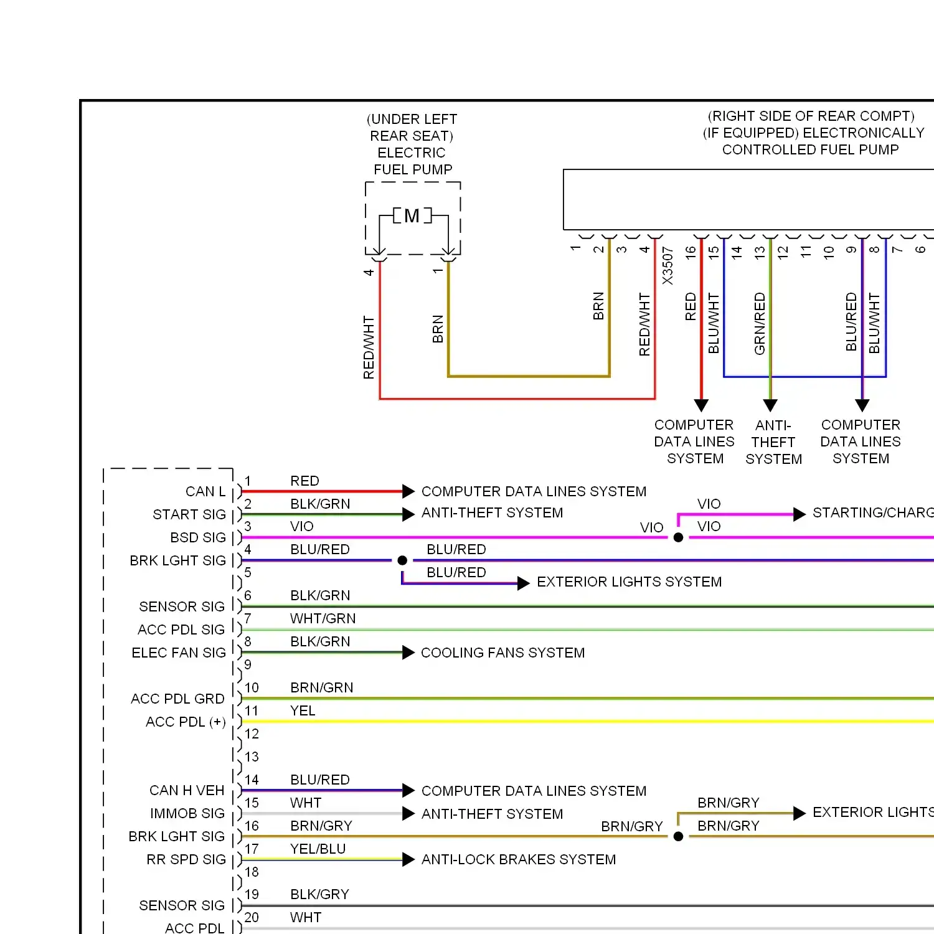The height and width of the screenshot is (934, 934).
Task: Click the BRN/GRY wire splice dot
Action: pyautogui.click(x=679, y=836)
